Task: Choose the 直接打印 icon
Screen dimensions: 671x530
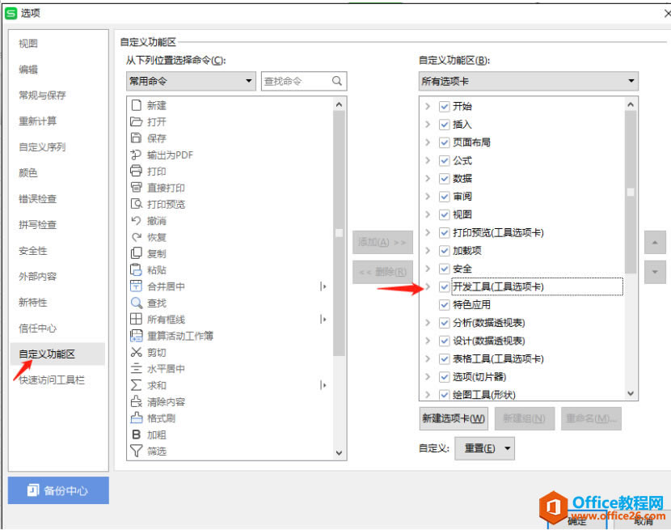Action: (x=136, y=188)
